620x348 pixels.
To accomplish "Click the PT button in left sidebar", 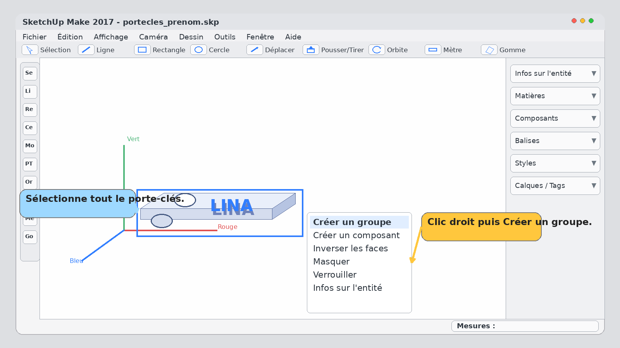I will point(30,164).
